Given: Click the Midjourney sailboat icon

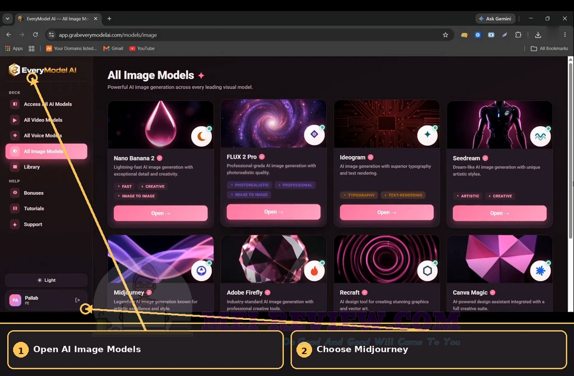Looking at the screenshot, I should point(201,271).
